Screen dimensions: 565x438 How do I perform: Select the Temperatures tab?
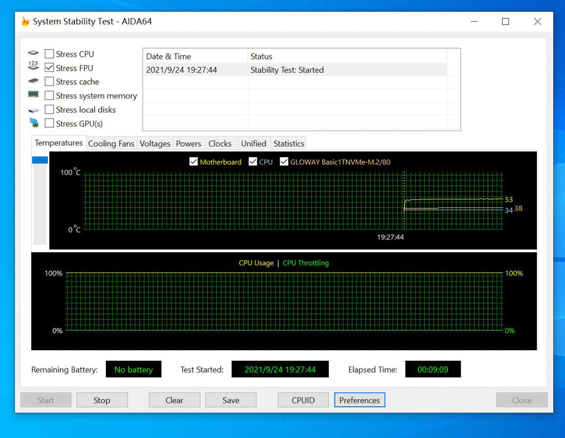point(59,143)
